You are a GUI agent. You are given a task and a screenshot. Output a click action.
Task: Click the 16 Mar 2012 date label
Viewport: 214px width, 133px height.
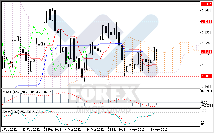[95, 129]
